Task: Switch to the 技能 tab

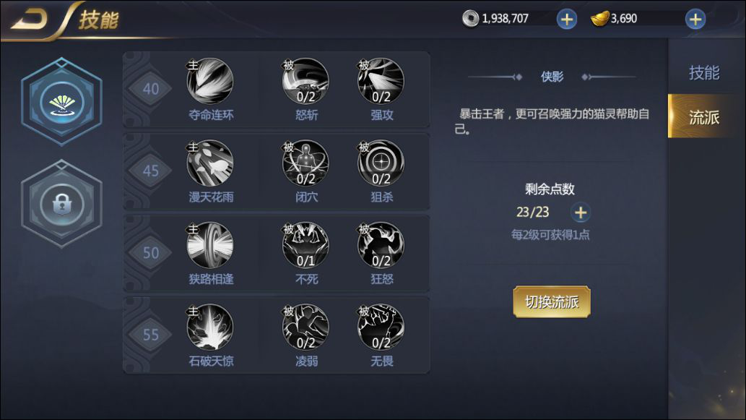Action: pos(705,72)
